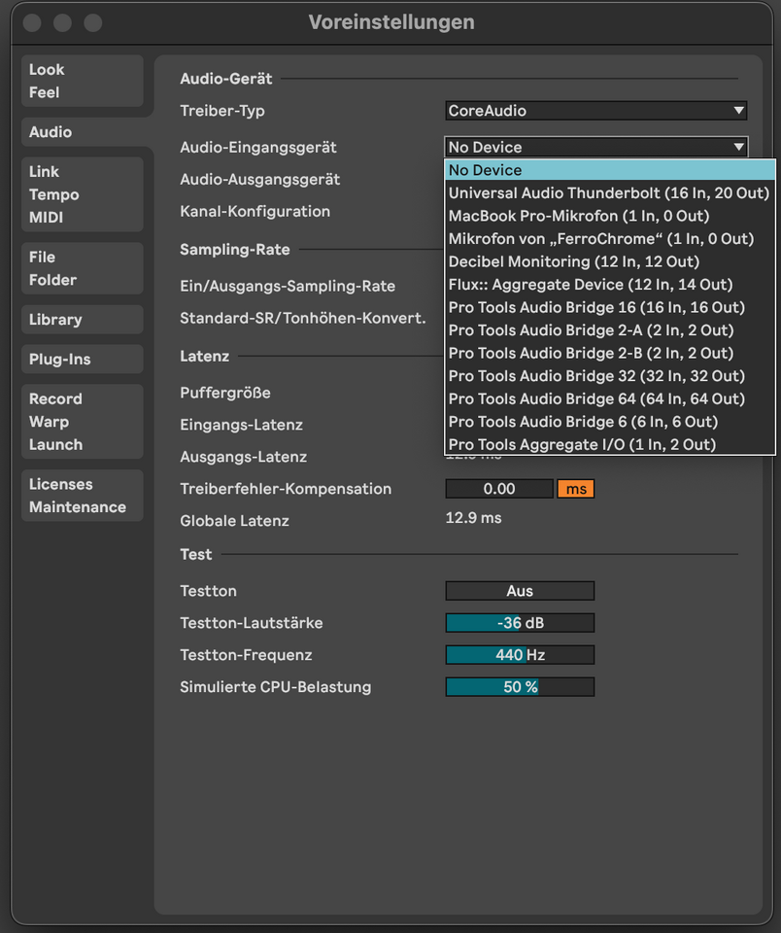
Task: Select the Audio preferences tab
Action: pos(83,132)
